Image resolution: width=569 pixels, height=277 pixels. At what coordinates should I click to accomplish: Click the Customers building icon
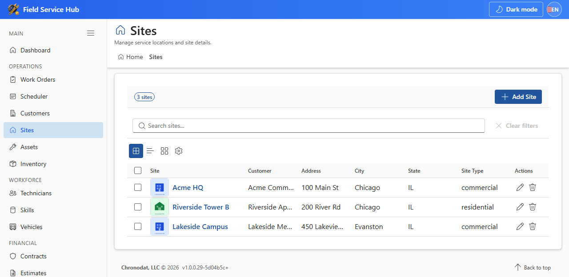click(x=13, y=113)
